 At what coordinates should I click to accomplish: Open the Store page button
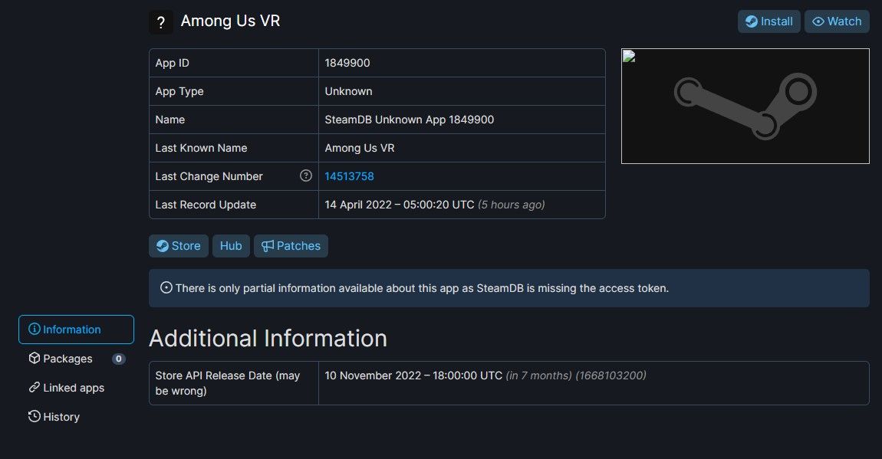[178, 246]
